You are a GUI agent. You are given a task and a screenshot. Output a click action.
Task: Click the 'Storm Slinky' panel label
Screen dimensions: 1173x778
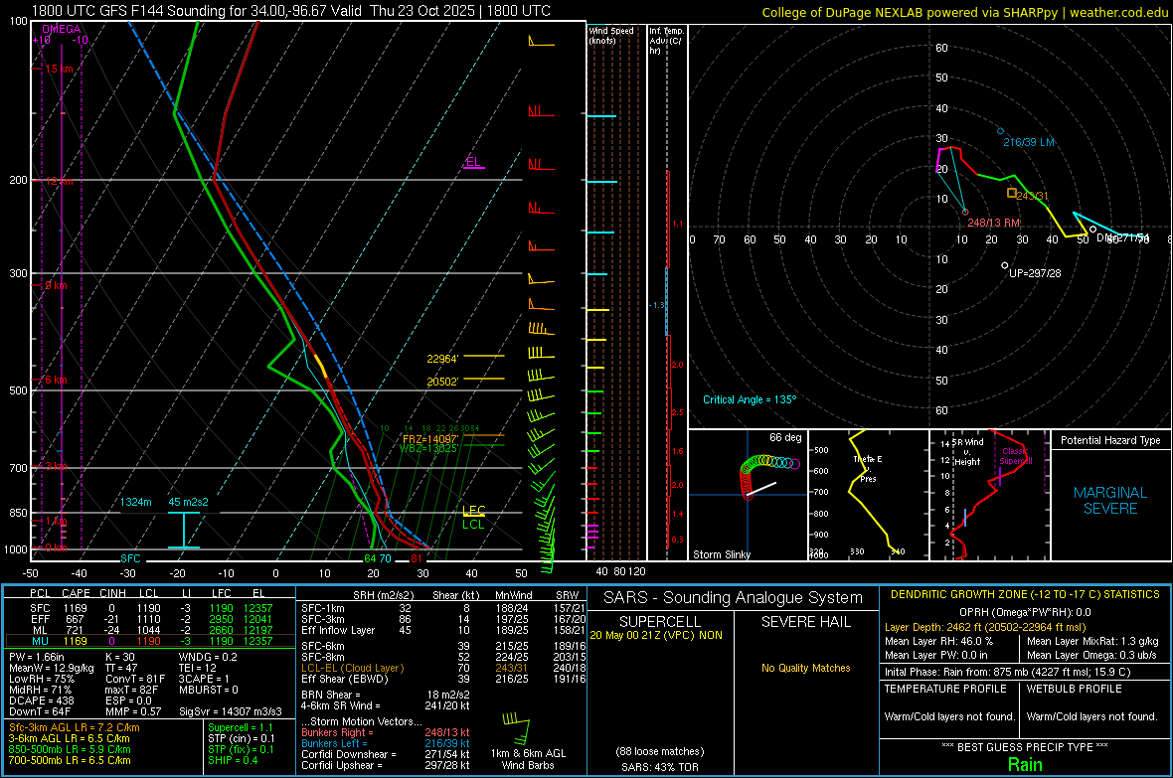pos(721,554)
